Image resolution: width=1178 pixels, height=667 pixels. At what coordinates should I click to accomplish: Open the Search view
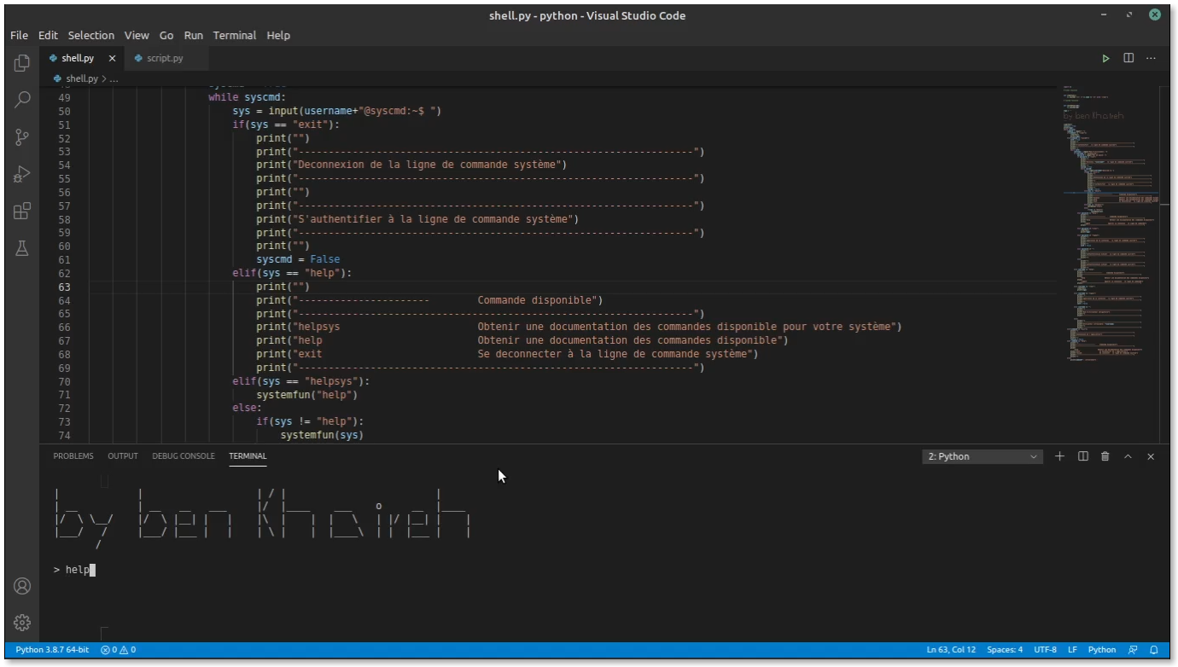(x=21, y=100)
